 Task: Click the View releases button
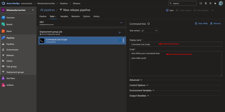tap(201, 10)
